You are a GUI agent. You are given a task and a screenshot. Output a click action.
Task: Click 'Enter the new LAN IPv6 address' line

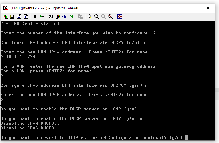click(x=75, y=95)
